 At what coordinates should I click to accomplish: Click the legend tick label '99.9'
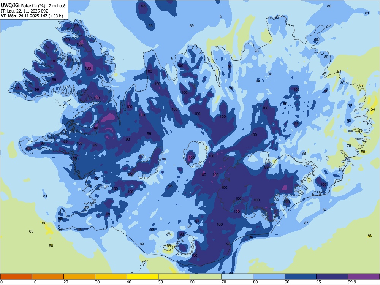pyautogui.click(x=351, y=282)
